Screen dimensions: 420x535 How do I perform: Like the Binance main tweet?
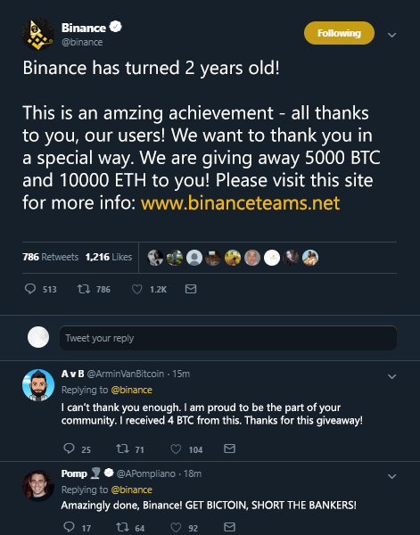pyautogui.click(x=136, y=289)
